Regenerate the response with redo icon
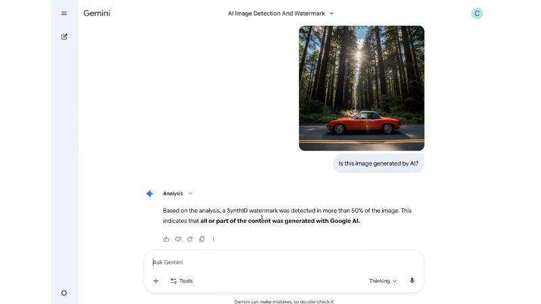541x304 pixels. pyautogui.click(x=190, y=239)
